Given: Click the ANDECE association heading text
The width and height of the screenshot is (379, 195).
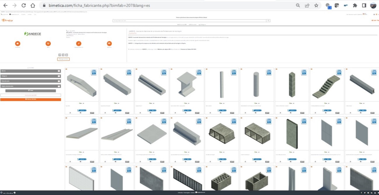Looking at the screenshot, I should pos(155,31).
